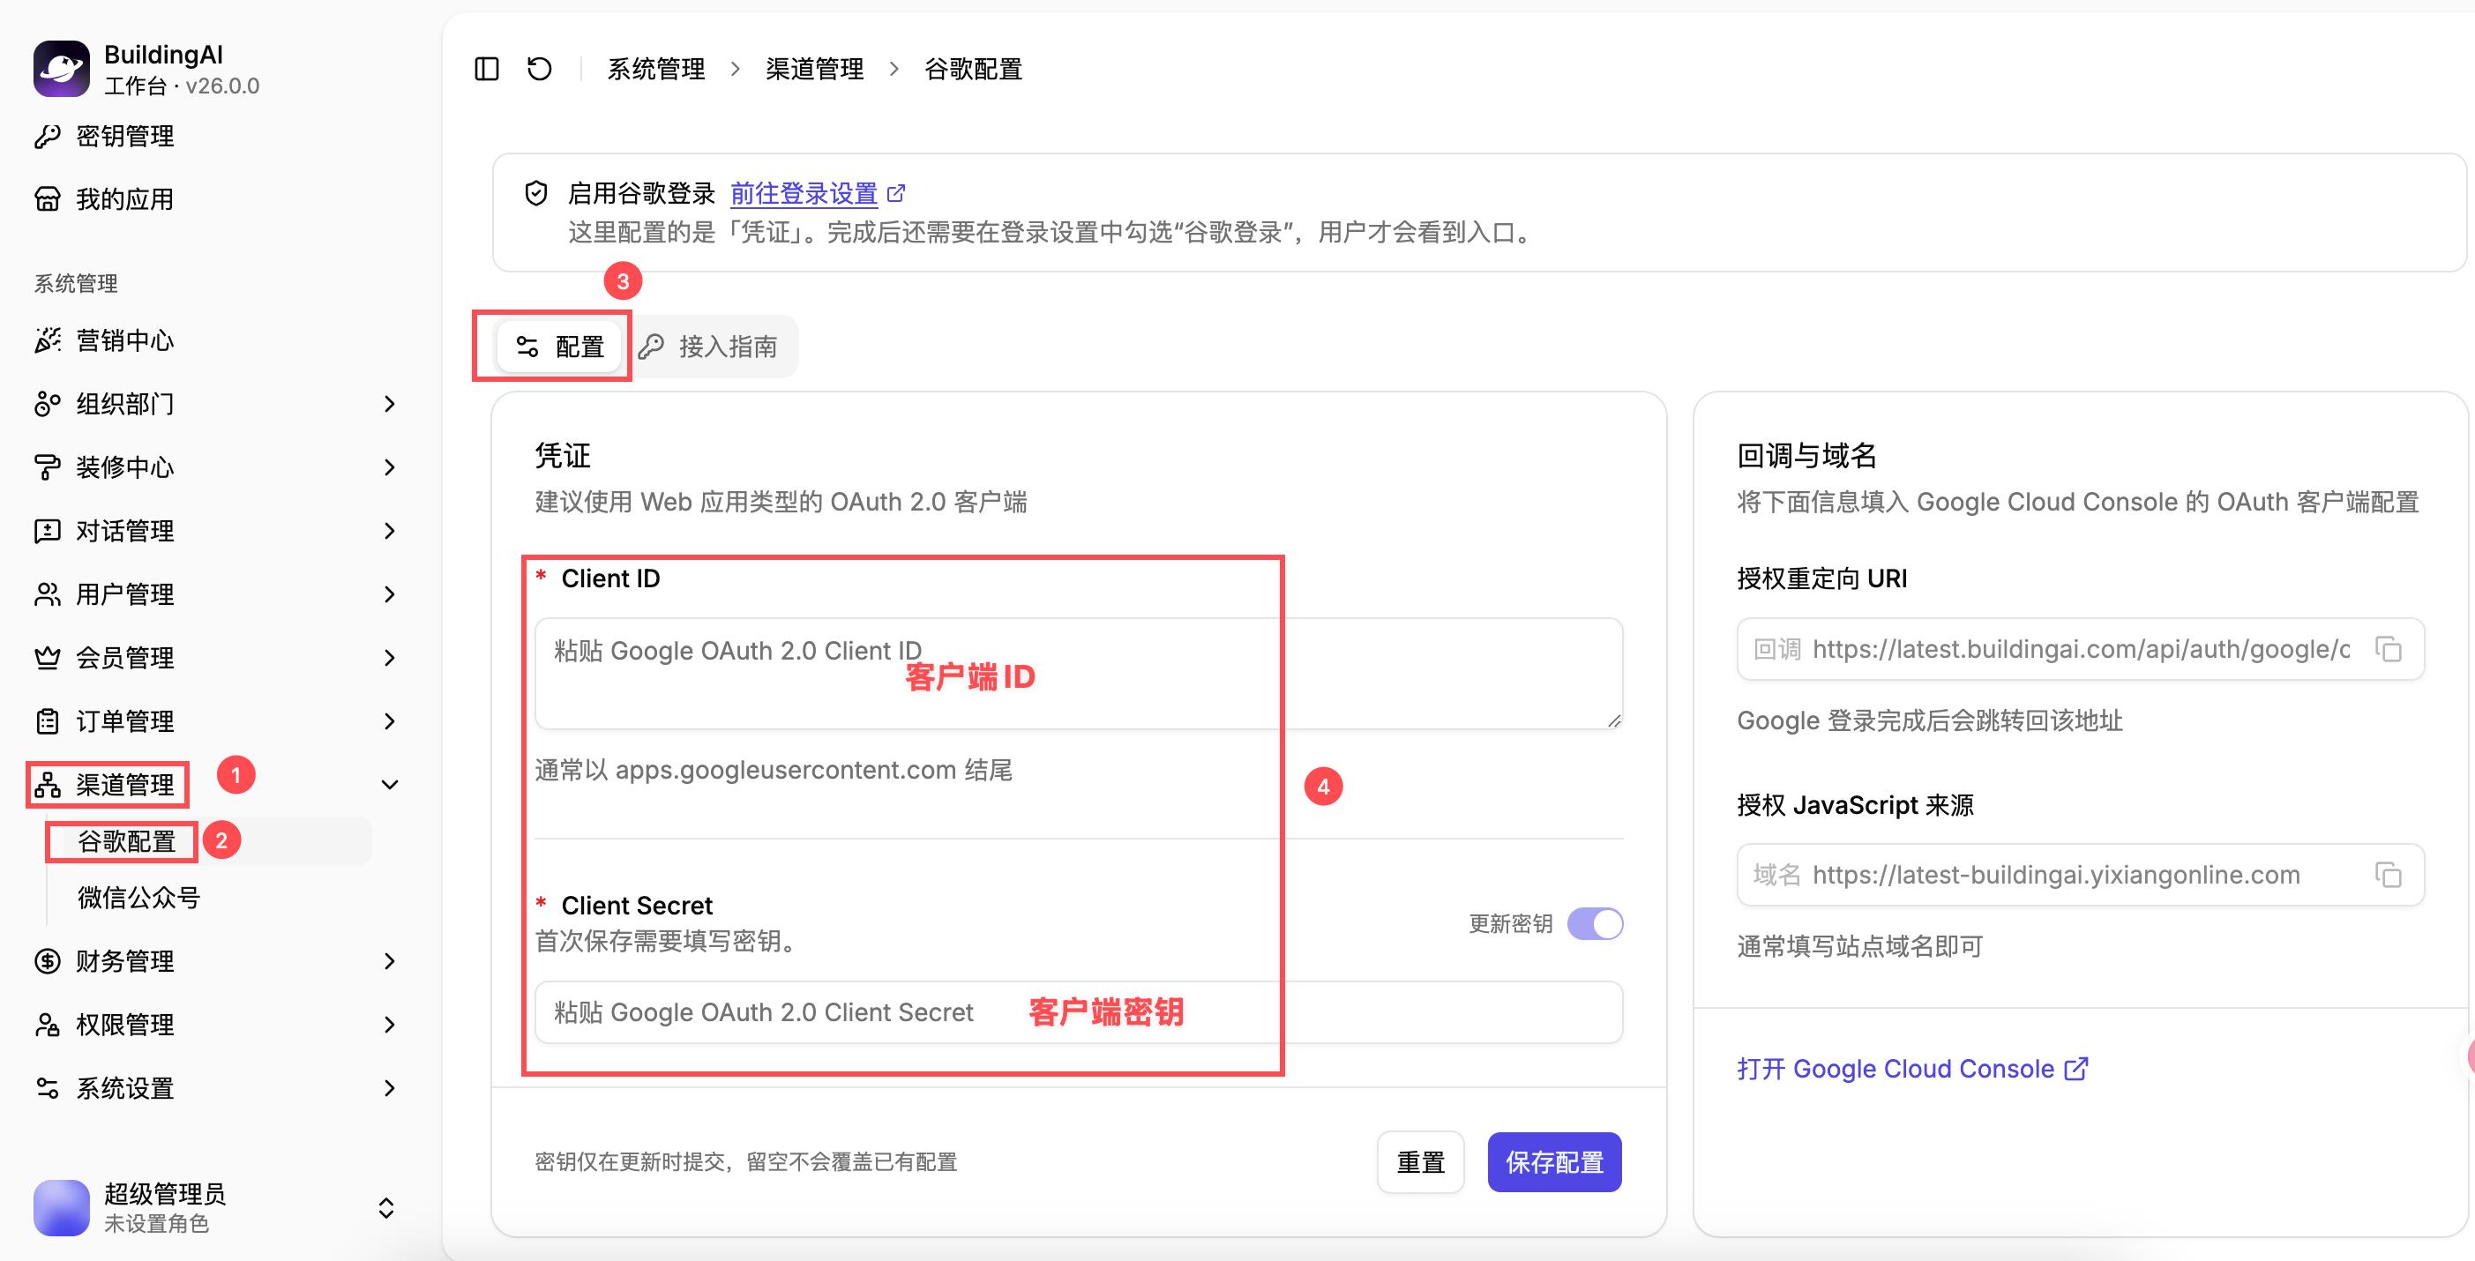
Task: Click the key icon beside 密钥管理
Action: pos(47,137)
